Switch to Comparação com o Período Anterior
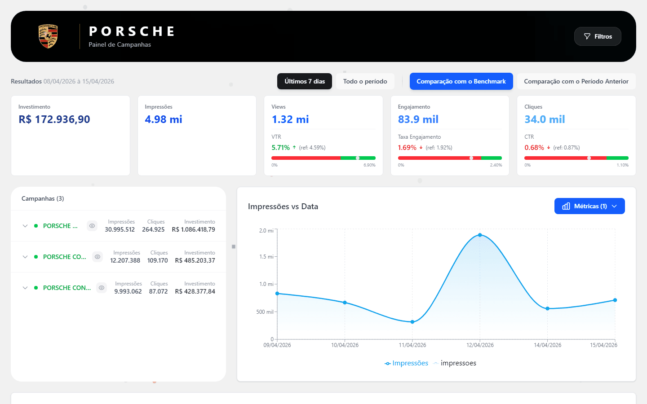647x404 pixels. (x=576, y=81)
